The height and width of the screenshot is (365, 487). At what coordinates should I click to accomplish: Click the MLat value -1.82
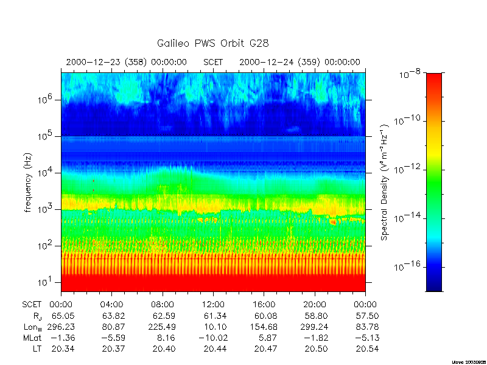[x=315, y=338]
